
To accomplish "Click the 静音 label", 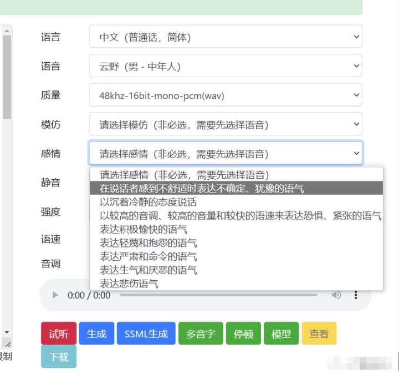I will click(50, 183).
